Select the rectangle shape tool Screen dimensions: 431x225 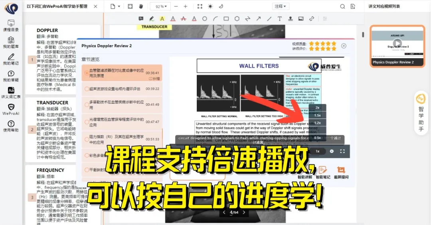[x=226, y=19]
